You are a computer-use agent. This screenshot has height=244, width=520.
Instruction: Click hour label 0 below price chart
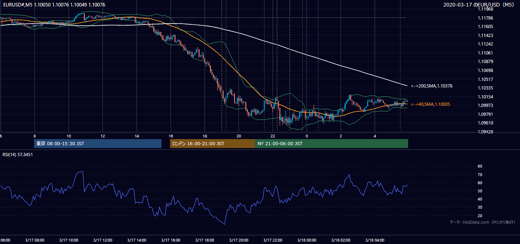click(x=307, y=136)
